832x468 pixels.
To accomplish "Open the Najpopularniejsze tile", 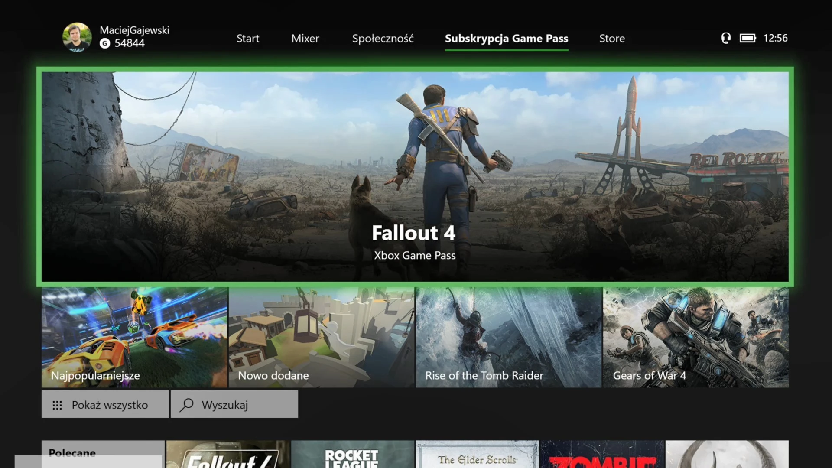I will [x=134, y=337].
